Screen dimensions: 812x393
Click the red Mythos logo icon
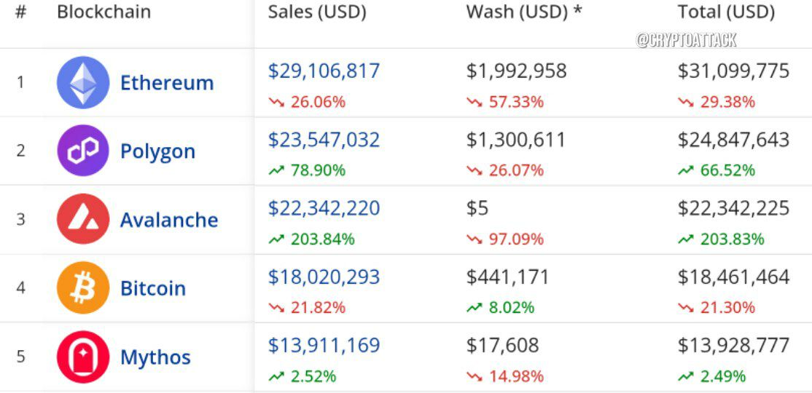pyautogui.click(x=83, y=357)
